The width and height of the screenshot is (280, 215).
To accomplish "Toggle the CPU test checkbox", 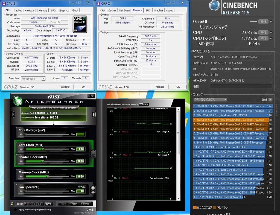I will 271,32.
